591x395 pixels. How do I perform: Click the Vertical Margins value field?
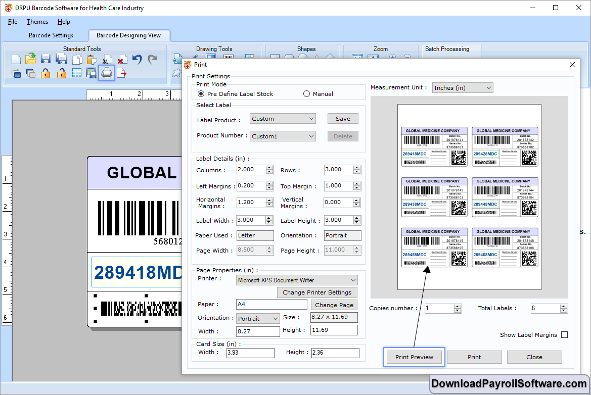[338, 203]
